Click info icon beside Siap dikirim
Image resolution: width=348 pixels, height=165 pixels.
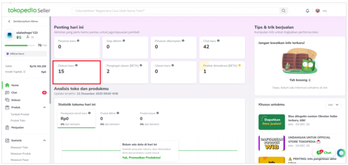click(124, 41)
